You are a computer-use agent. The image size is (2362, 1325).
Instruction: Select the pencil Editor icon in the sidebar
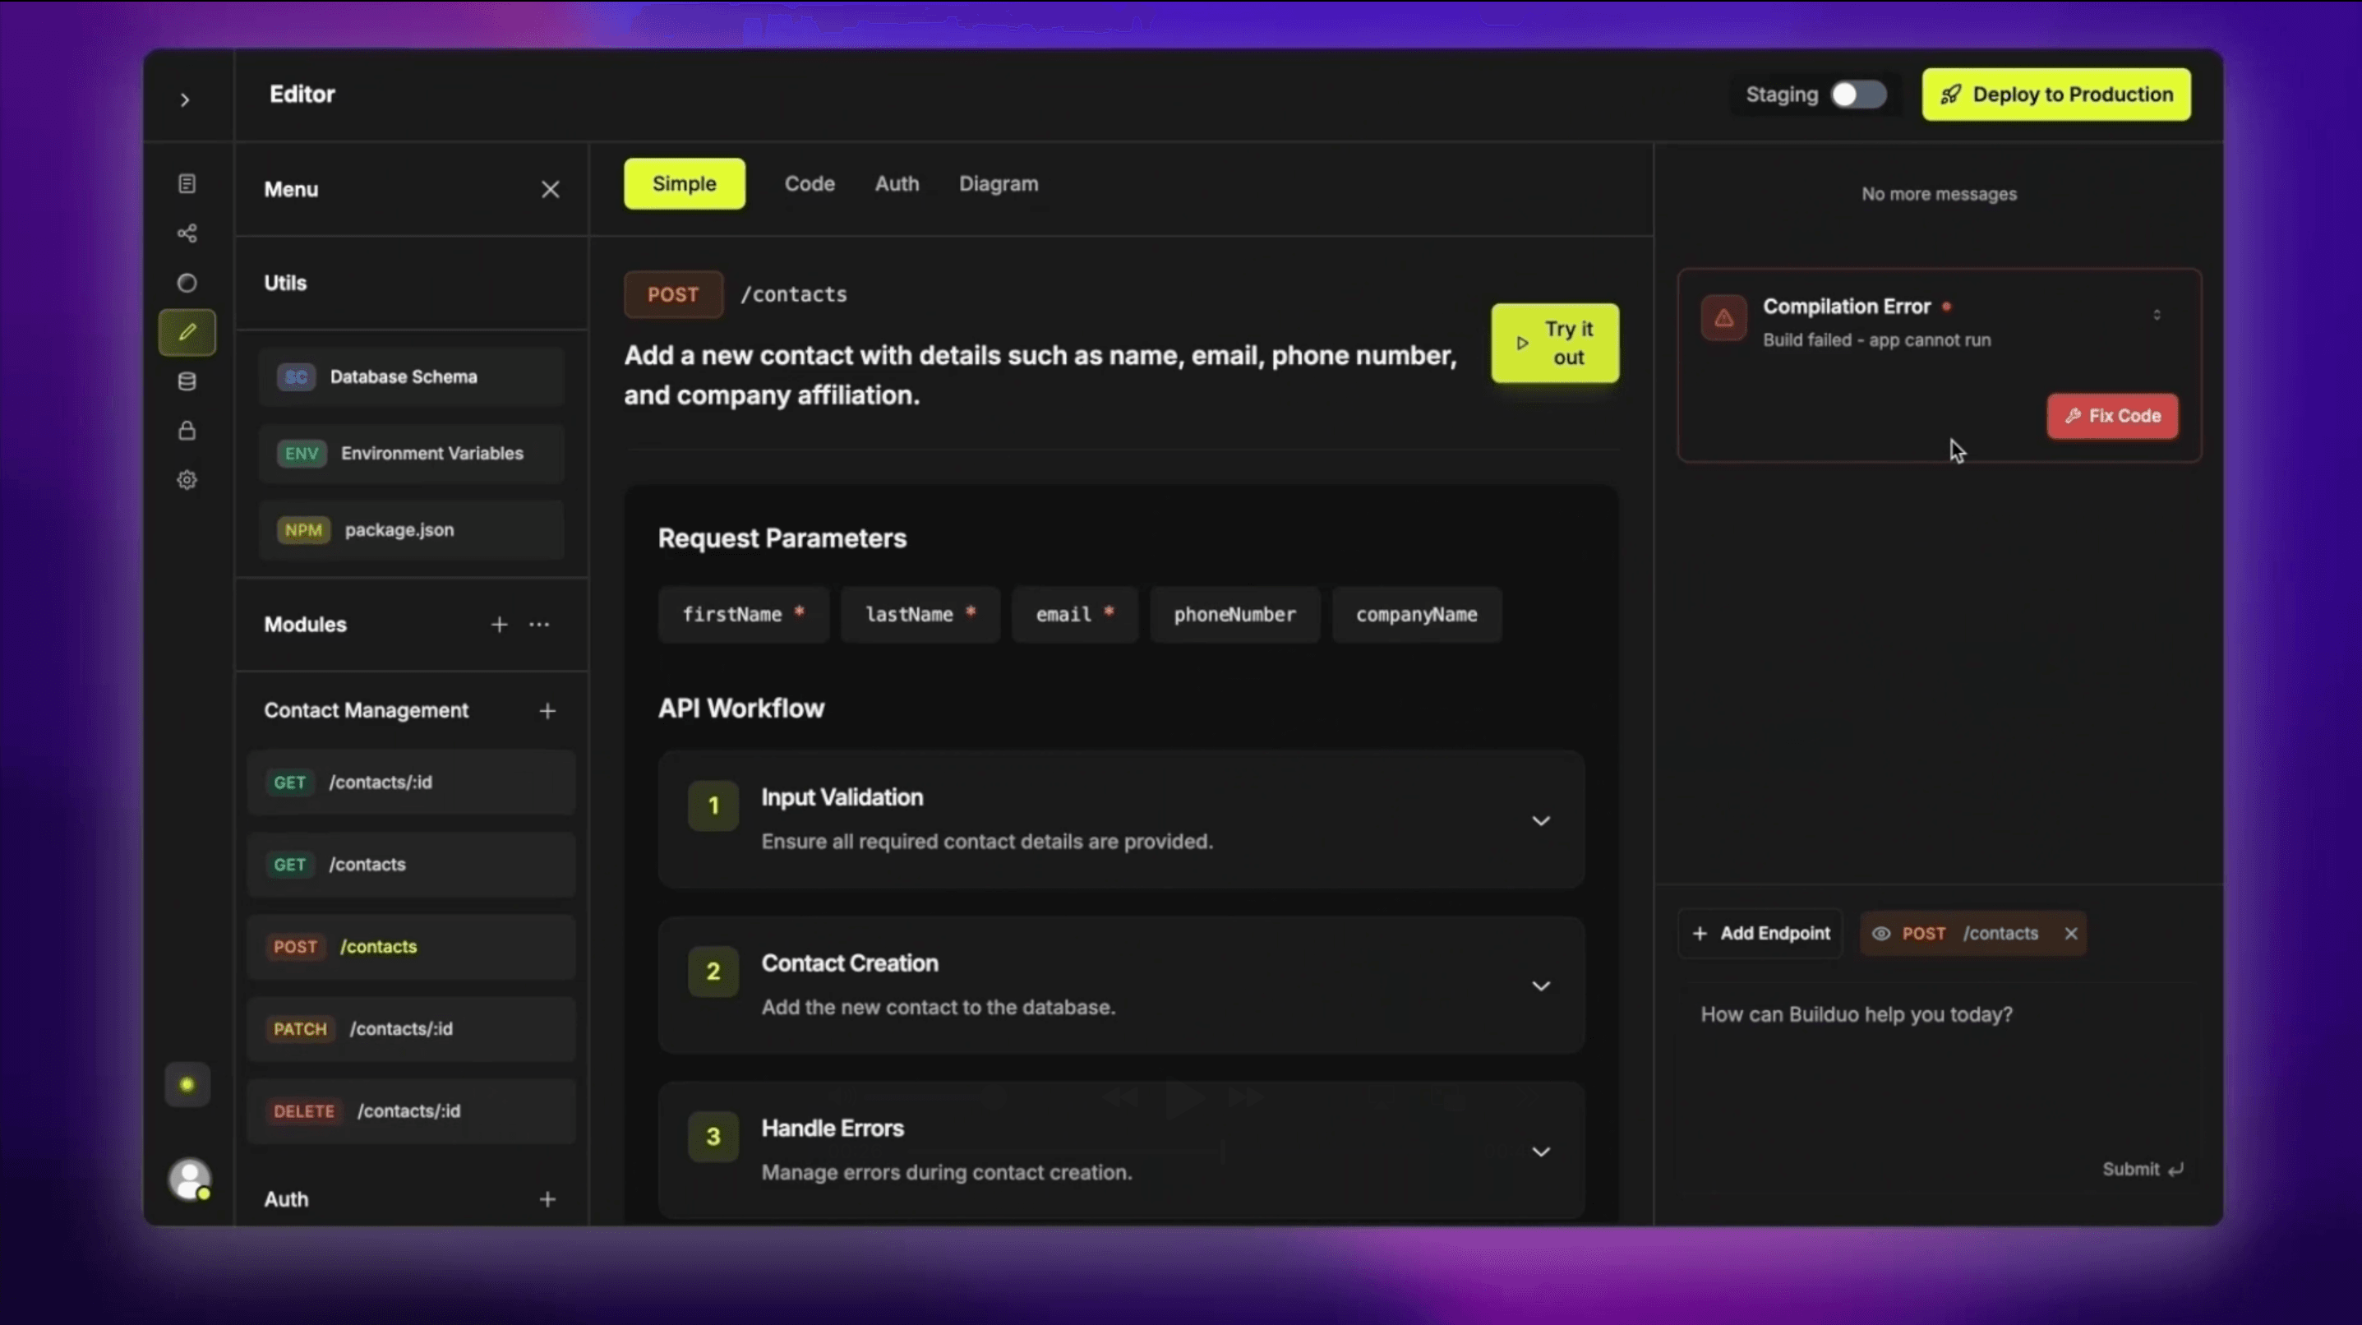[x=187, y=332]
